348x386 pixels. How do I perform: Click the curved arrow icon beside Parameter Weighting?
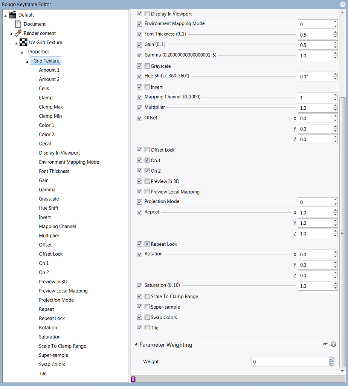pyautogui.click(x=325, y=344)
